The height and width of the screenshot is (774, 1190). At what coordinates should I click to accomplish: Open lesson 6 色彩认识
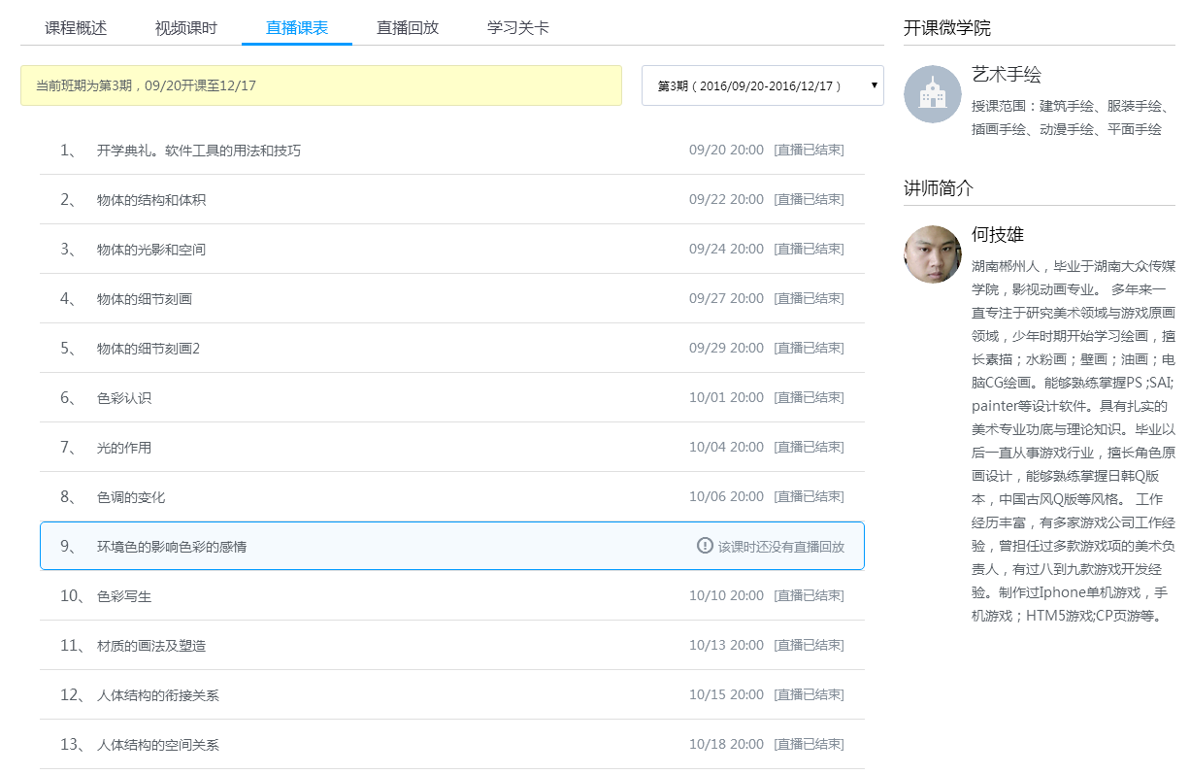[x=124, y=398]
